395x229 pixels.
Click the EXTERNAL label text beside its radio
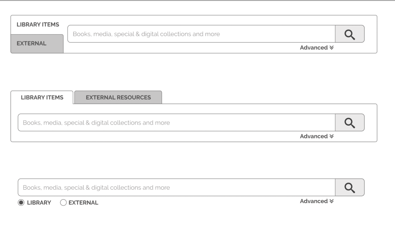(x=83, y=203)
